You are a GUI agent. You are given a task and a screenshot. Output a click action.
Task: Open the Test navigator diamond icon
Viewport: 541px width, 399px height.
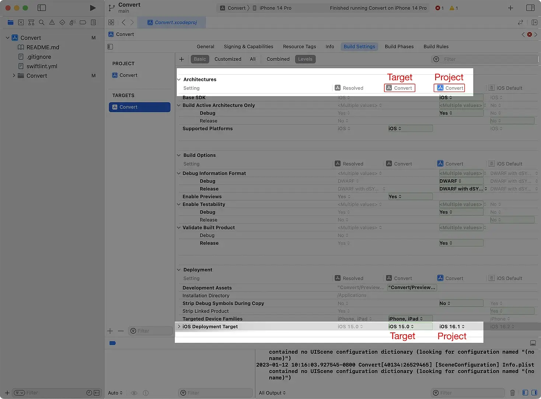click(62, 22)
